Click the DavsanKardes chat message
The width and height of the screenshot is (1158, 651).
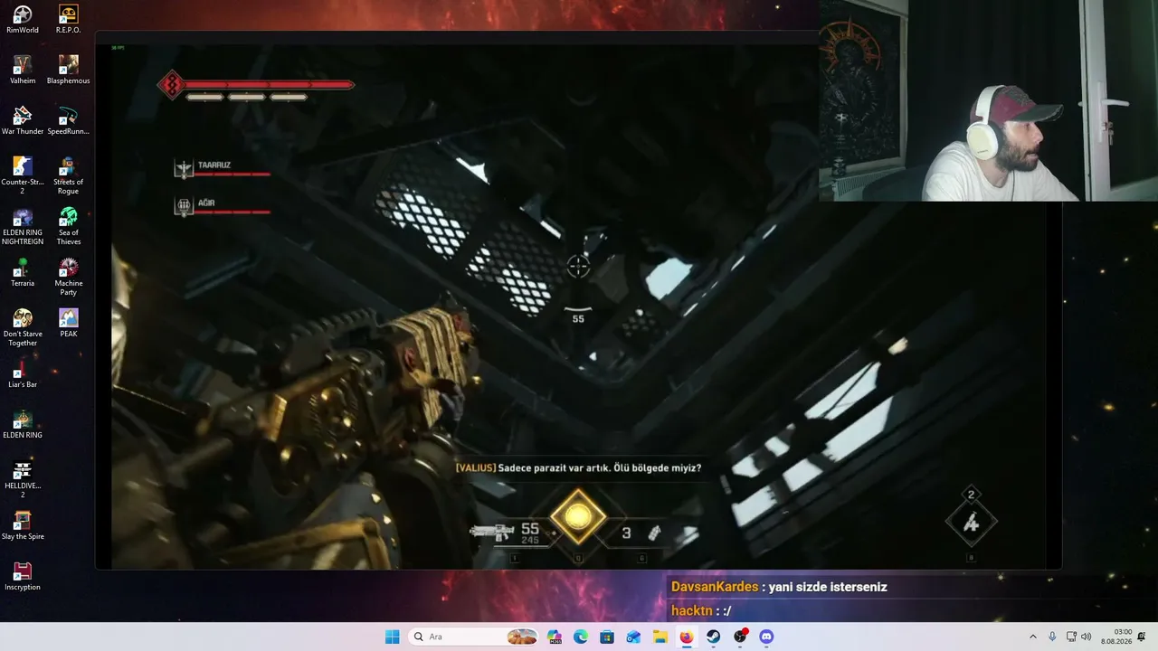(779, 587)
